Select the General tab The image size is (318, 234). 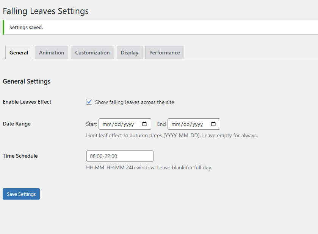[19, 53]
